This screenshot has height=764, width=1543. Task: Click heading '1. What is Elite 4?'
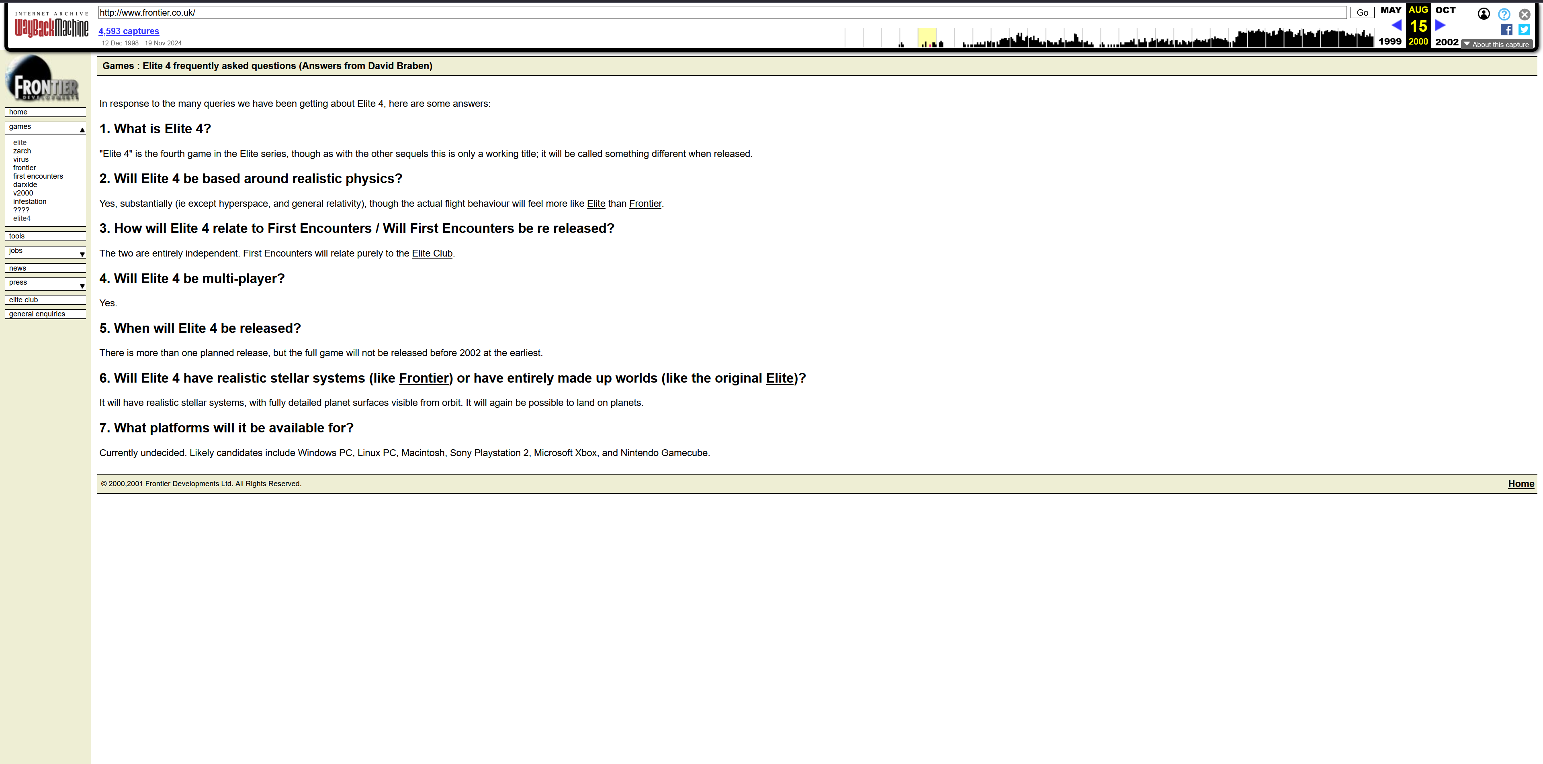coord(155,129)
